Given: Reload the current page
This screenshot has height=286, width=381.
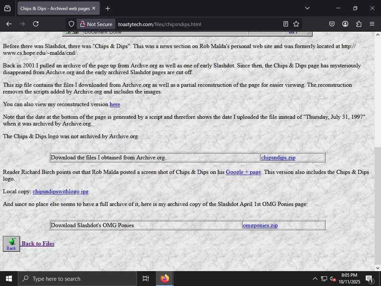Looking at the screenshot, I should coord(36,24).
